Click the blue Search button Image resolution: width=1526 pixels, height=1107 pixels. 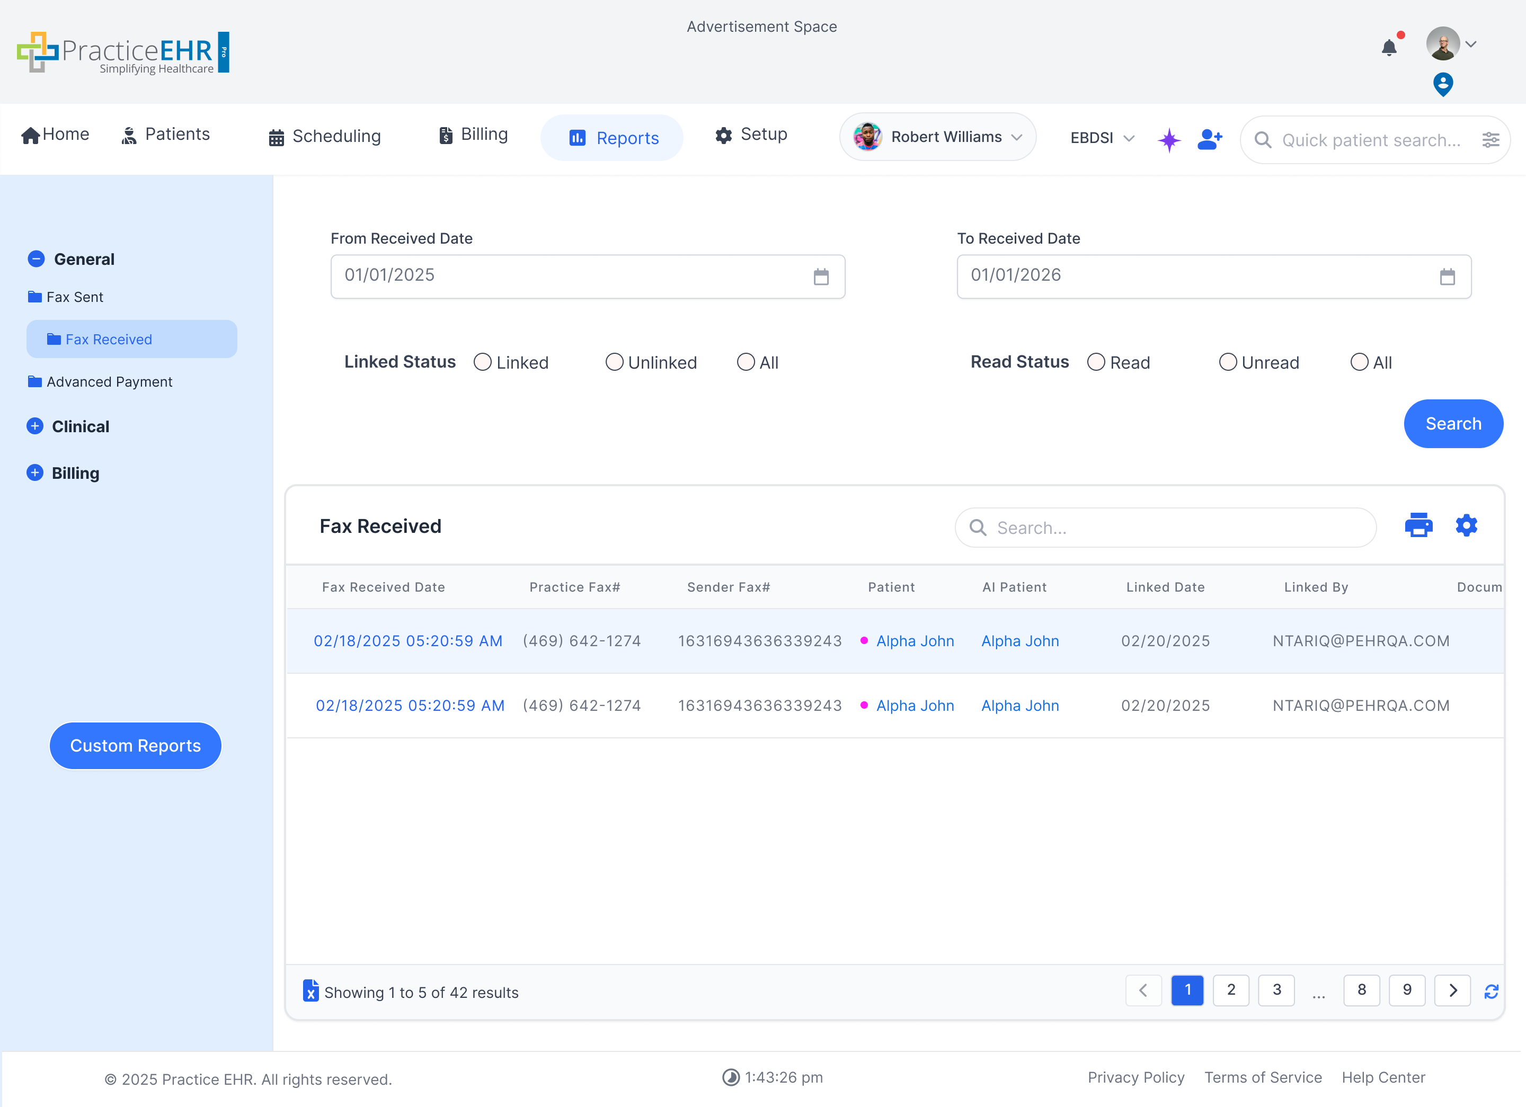[x=1453, y=424]
